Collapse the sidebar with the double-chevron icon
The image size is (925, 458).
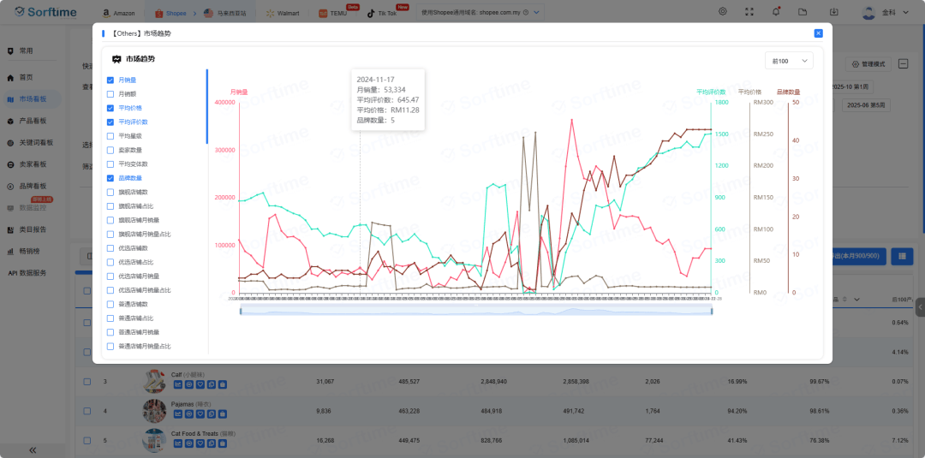[33, 449]
